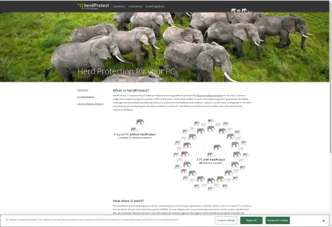The image size is (332, 227).
Task: Click the Accept All Cookies button
Action: pyautogui.click(x=278, y=220)
